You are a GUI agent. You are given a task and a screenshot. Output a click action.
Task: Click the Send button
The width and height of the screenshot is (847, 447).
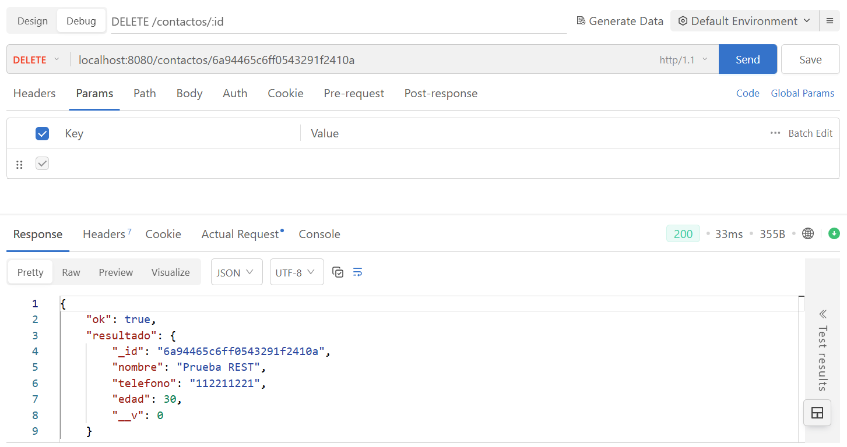[x=748, y=59]
